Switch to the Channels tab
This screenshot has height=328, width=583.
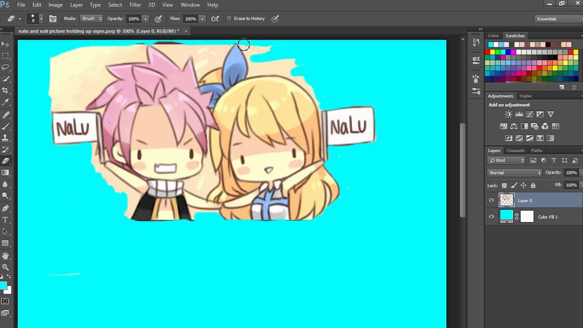point(515,150)
